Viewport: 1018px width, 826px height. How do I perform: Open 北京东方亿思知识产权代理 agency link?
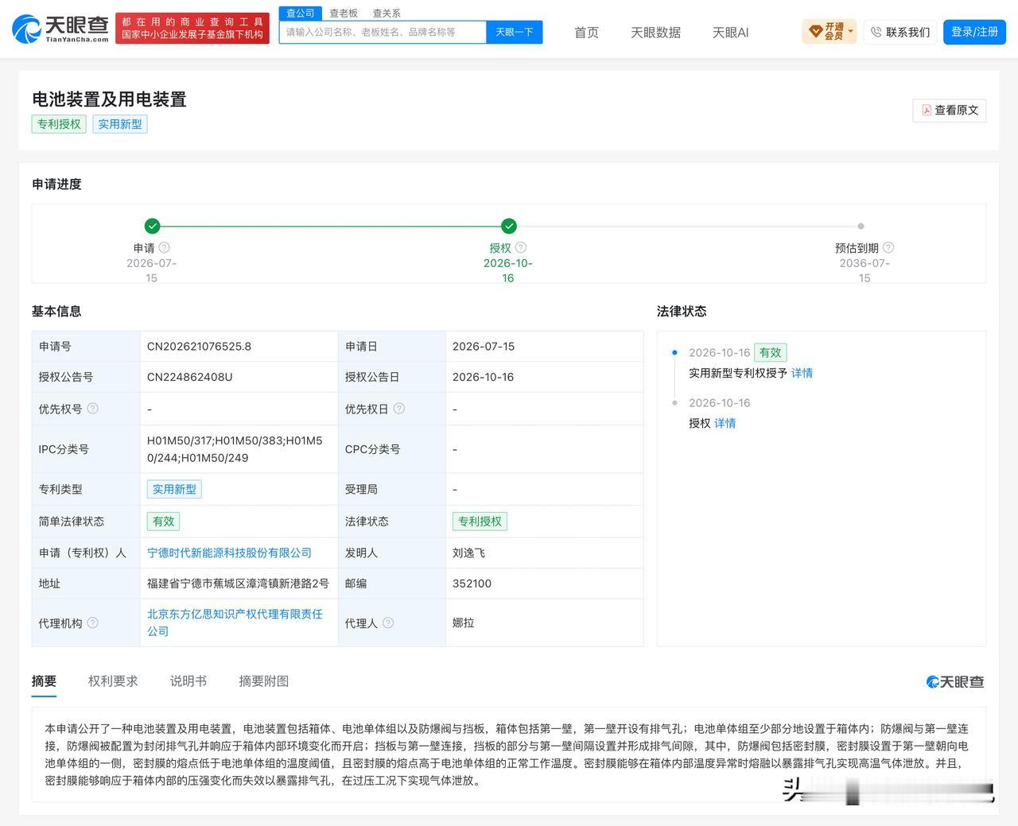click(235, 622)
